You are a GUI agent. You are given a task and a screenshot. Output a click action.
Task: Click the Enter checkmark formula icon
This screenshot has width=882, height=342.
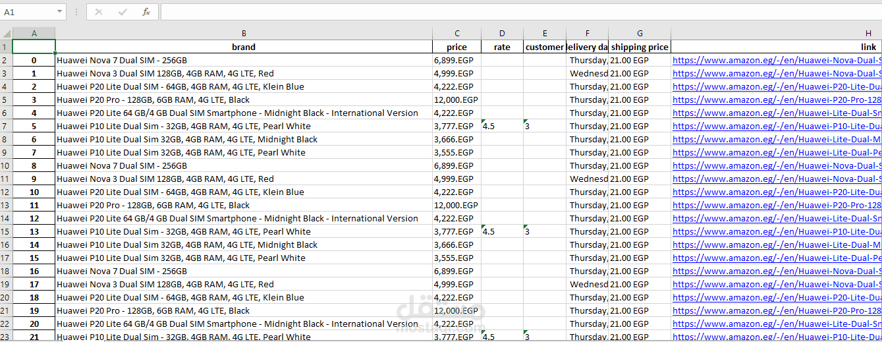(x=123, y=12)
